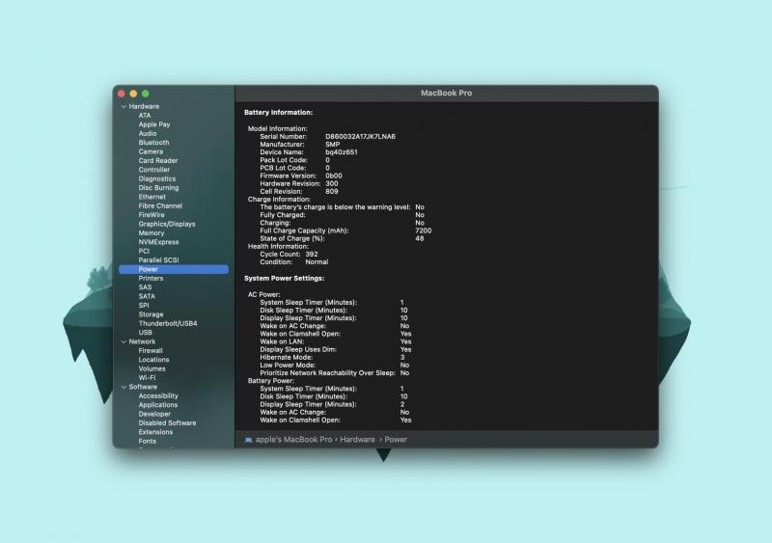The image size is (772, 543).
Task: Select Wi-Fi under Network
Action: pyautogui.click(x=148, y=377)
